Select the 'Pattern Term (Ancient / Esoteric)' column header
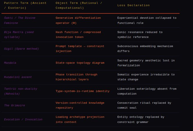 coord(25,5)
